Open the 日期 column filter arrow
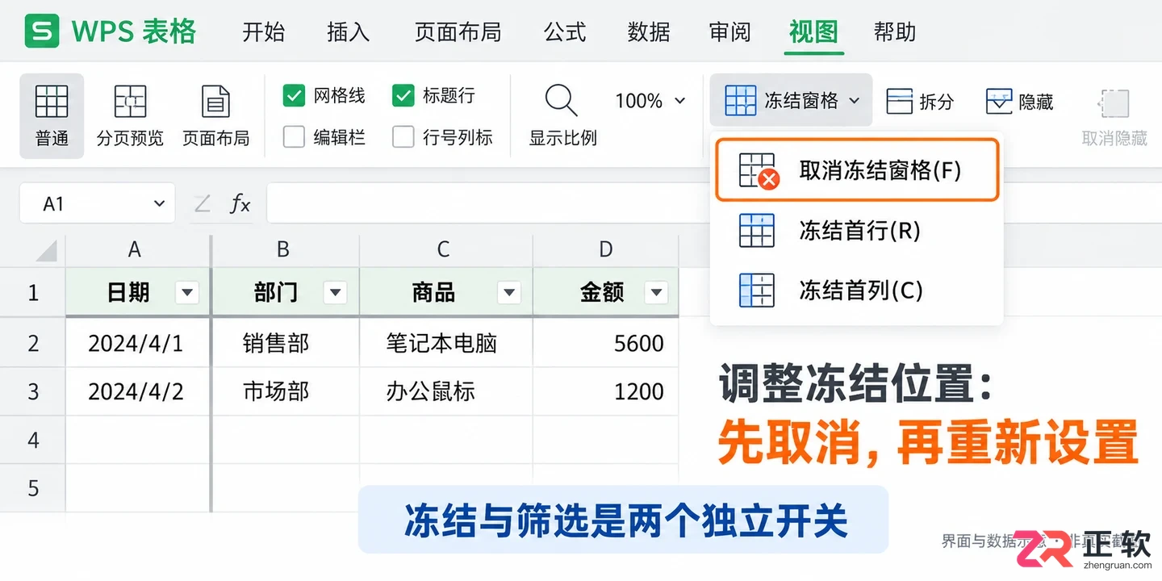Viewport: 1162px width, 581px height. (187, 293)
